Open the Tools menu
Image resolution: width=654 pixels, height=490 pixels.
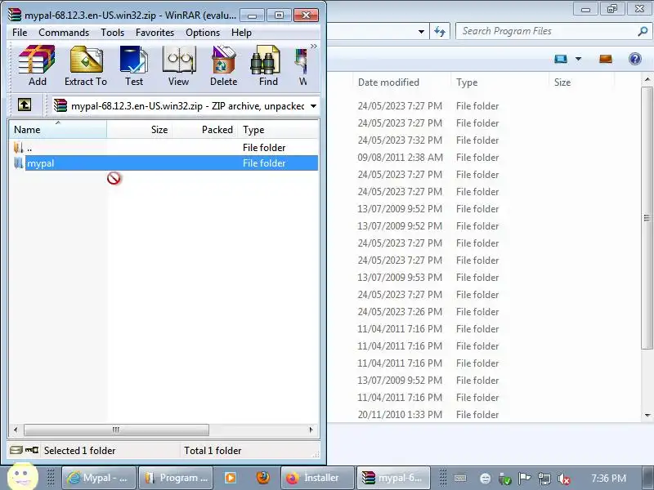click(112, 33)
